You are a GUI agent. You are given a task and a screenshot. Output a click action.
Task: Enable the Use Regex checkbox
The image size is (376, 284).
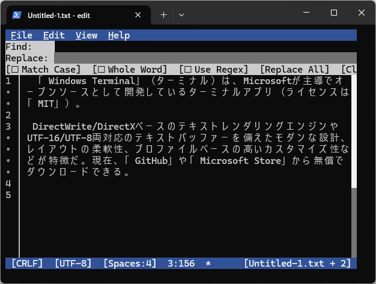tap(214, 70)
